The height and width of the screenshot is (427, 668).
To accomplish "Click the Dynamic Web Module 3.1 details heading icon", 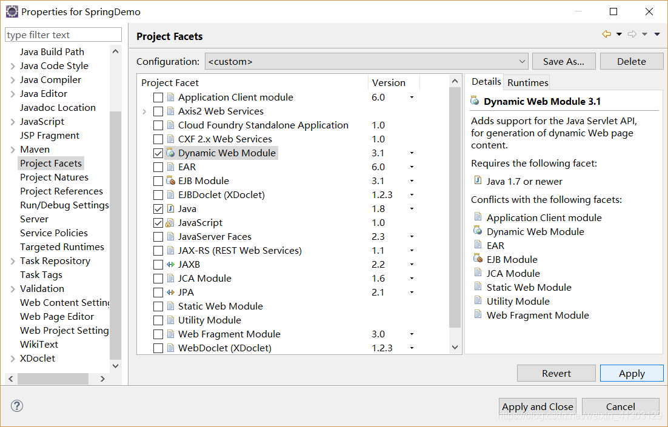I will pyautogui.click(x=475, y=101).
